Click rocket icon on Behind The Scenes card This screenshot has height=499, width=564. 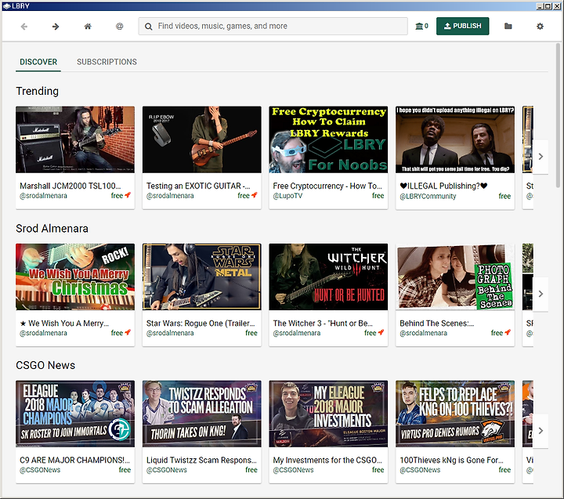point(508,332)
